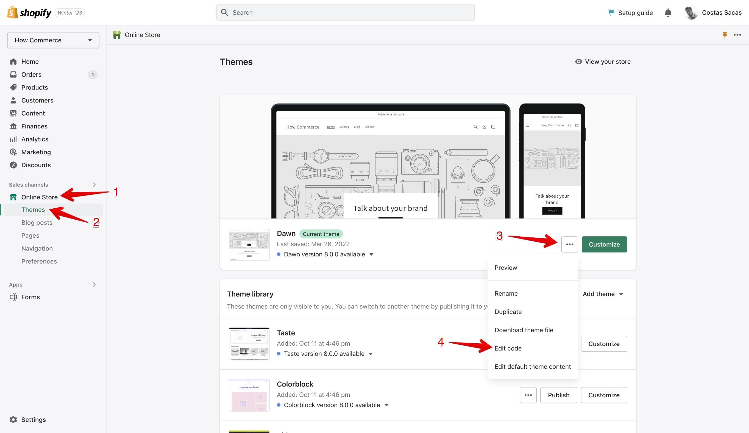
Task: Open the header three-dots more menu
Action: click(x=737, y=35)
